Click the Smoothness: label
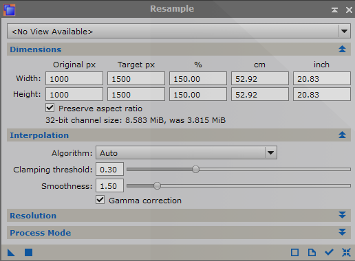 pyautogui.click(x=67, y=186)
